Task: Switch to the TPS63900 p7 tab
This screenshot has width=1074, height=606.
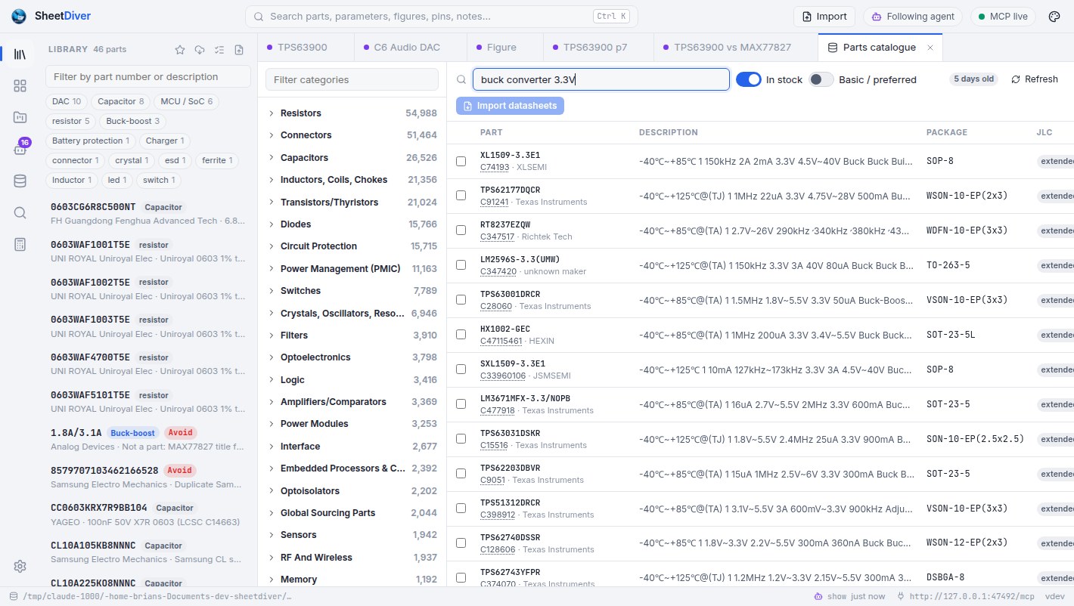Action: 598,47
